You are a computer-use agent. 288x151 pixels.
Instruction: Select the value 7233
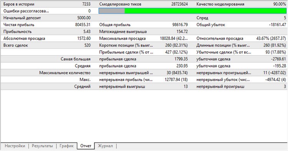[x=86, y=4]
